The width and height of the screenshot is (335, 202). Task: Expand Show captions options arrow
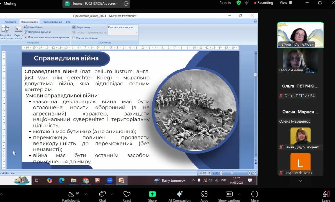pyautogui.click(x=239, y=194)
